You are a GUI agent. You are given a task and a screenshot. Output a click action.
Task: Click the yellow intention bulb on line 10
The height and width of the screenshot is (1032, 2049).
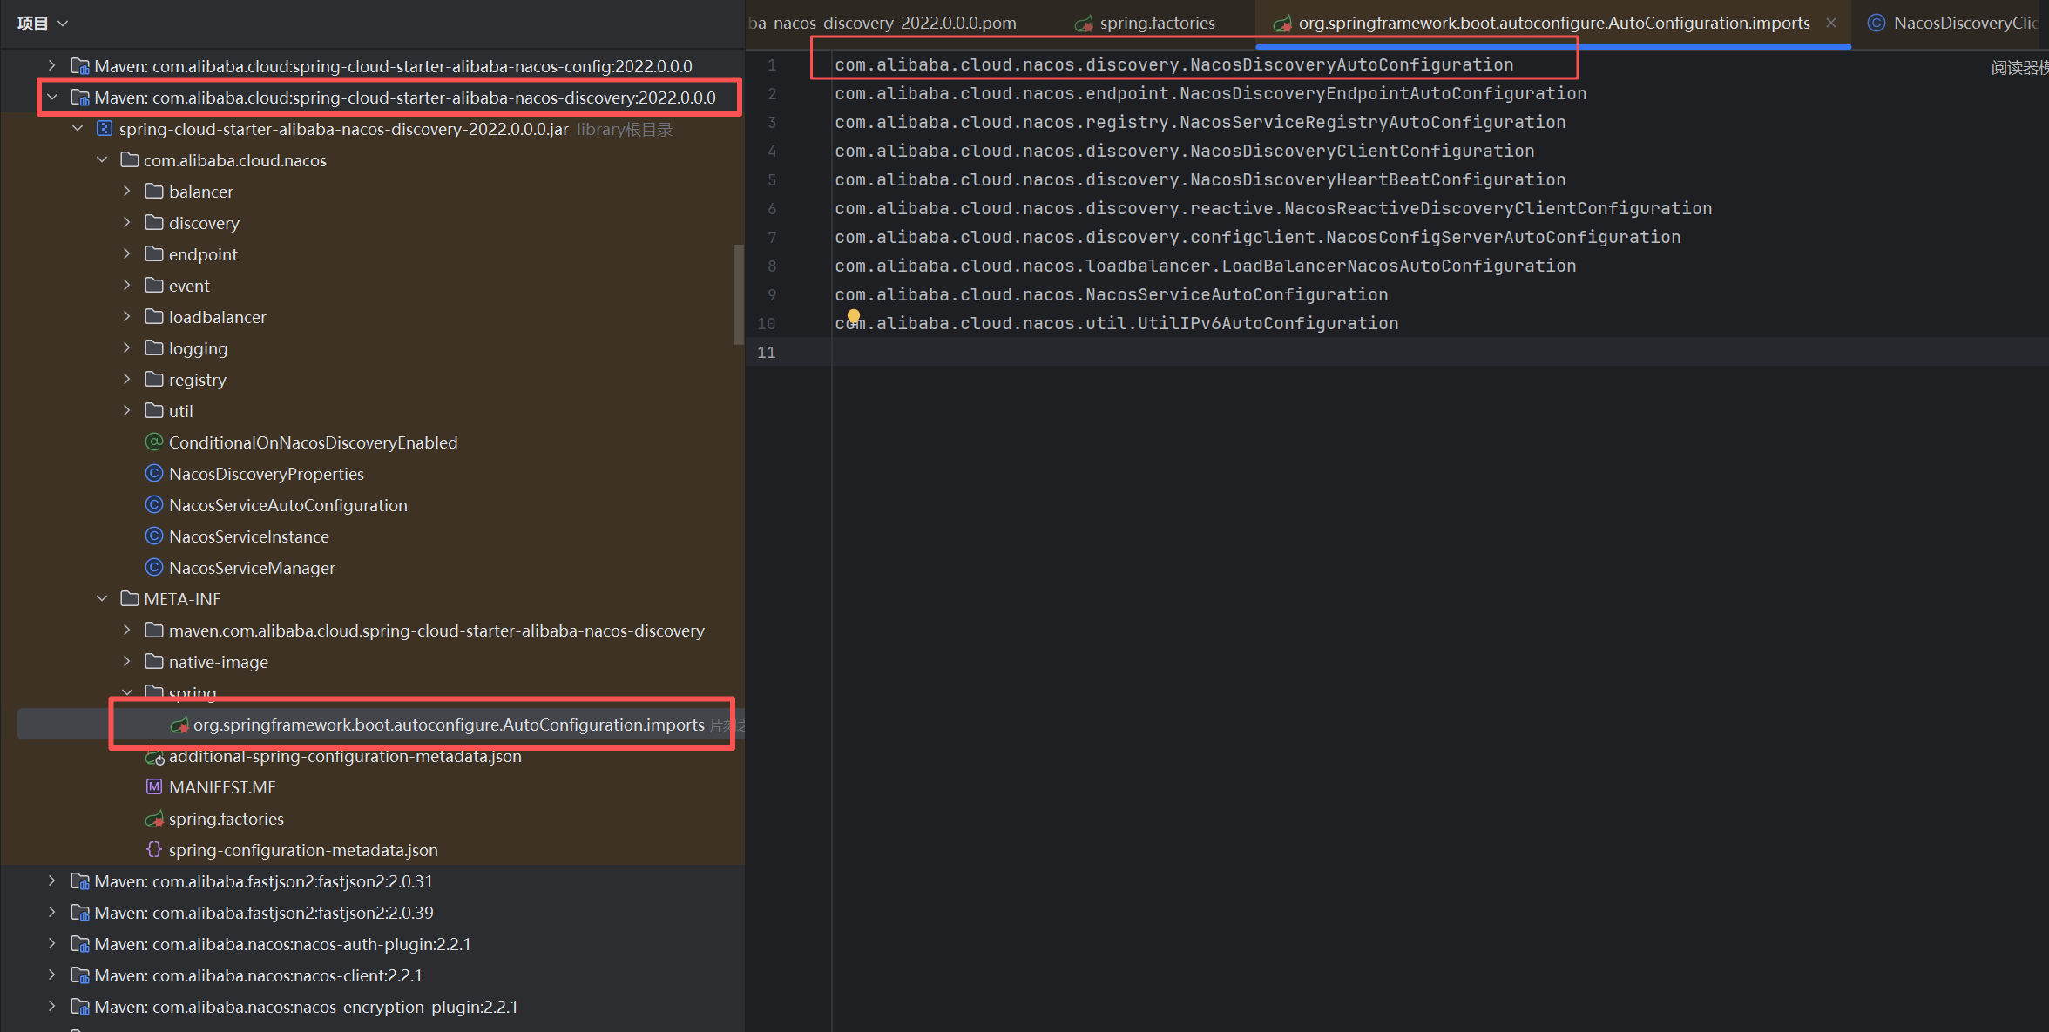tap(854, 316)
